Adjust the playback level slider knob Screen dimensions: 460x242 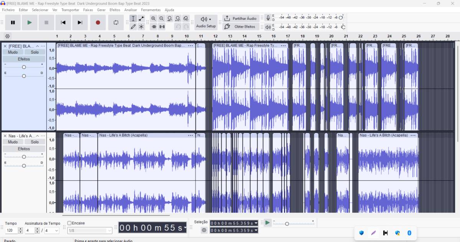[343, 27]
